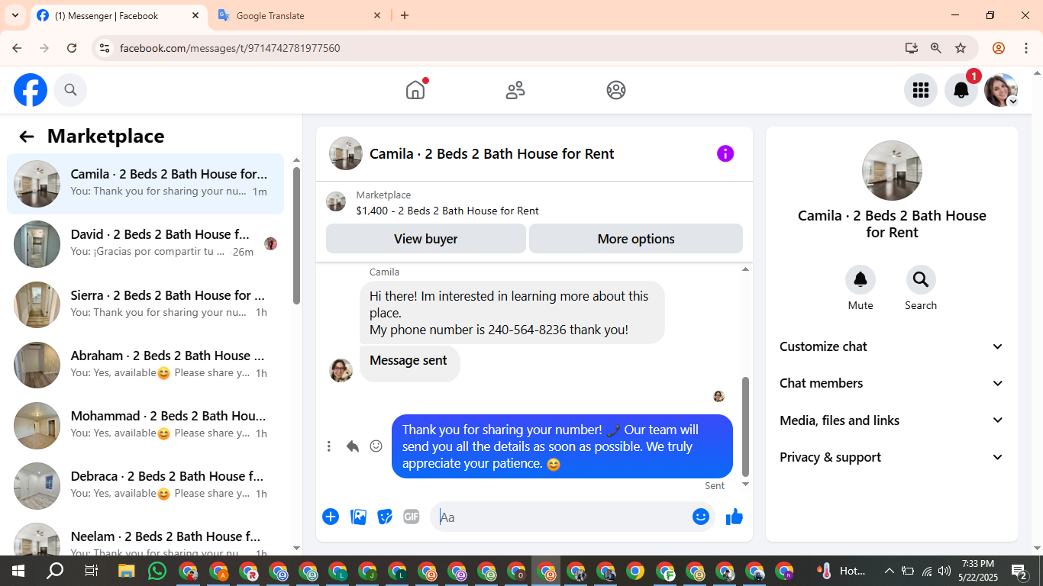Open Chrome three-dot menu
This screenshot has width=1043, height=586.
pos(1026,48)
